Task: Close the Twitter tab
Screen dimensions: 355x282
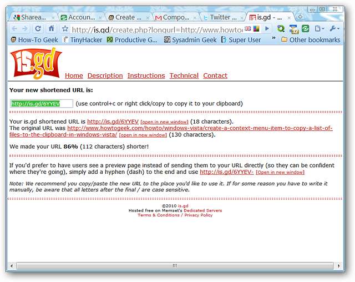Action: pyautogui.click(x=242, y=18)
